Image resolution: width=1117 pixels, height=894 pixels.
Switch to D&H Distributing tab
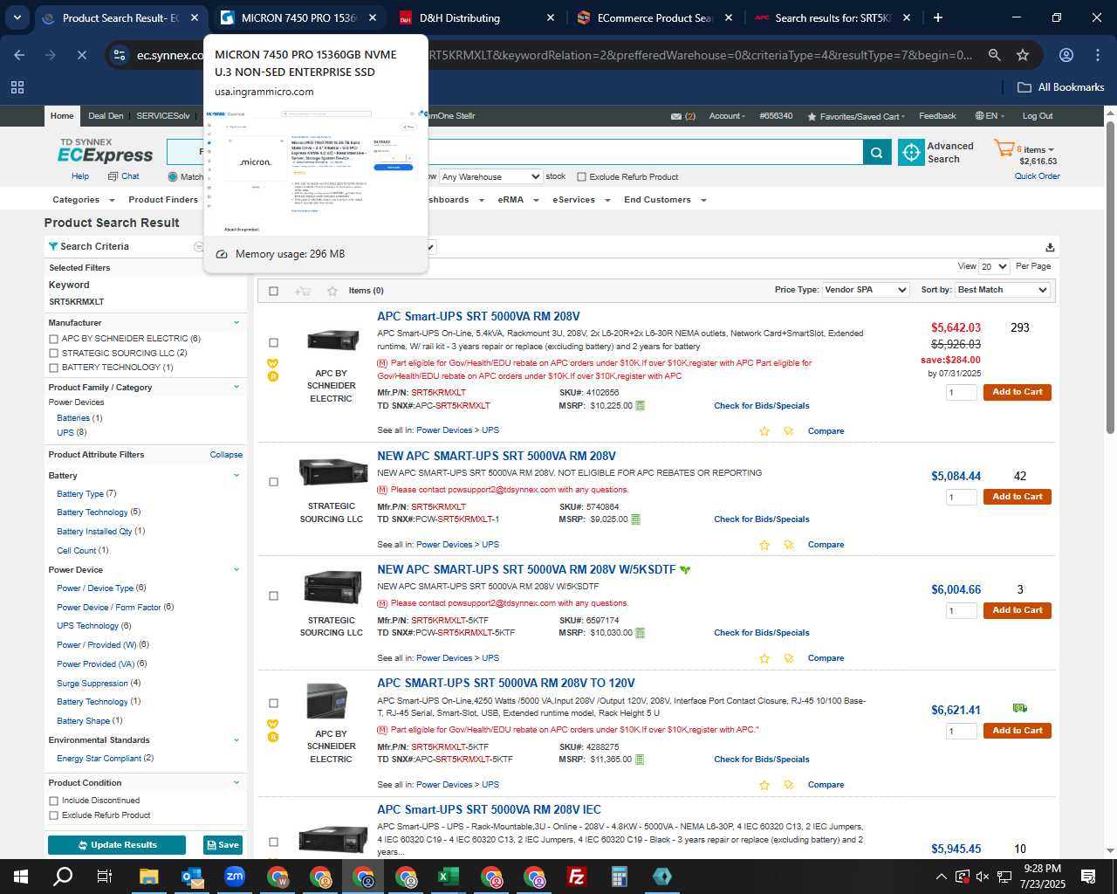(476, 17)
